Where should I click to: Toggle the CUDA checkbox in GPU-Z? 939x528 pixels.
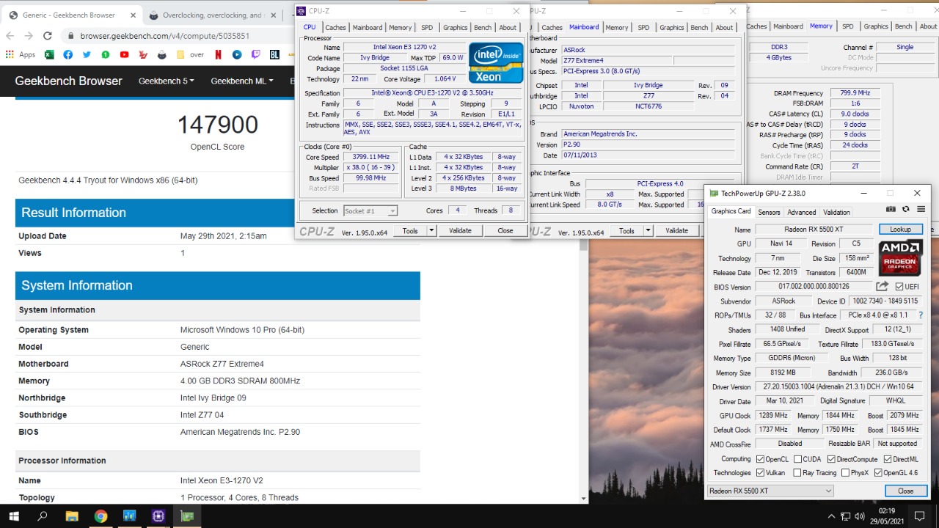pyautogui.click(x=797, y=459)
